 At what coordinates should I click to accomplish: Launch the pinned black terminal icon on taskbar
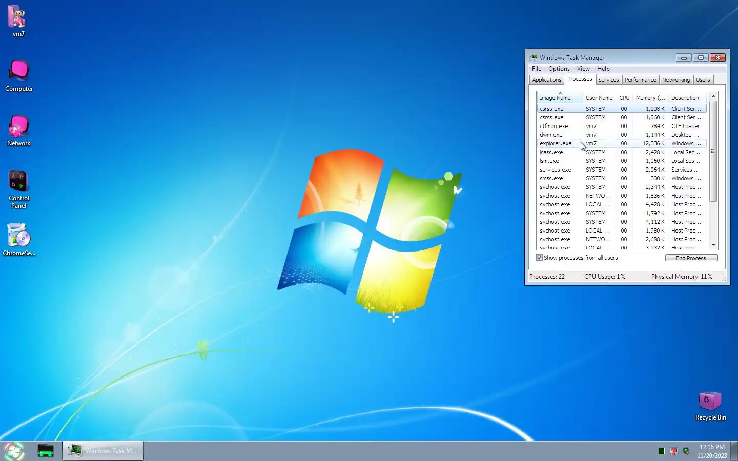coord(46,451)
